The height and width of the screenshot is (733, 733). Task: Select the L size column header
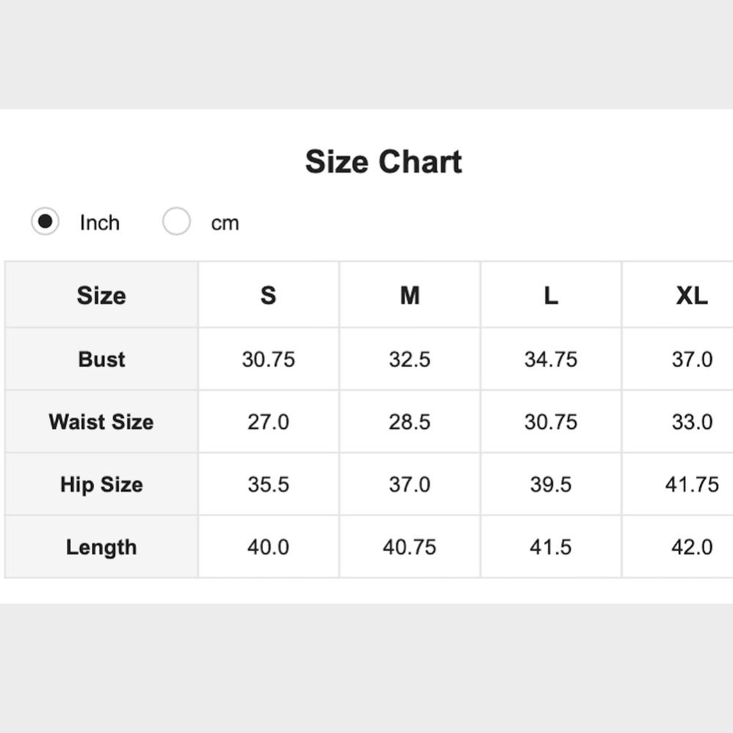point(550,295)
